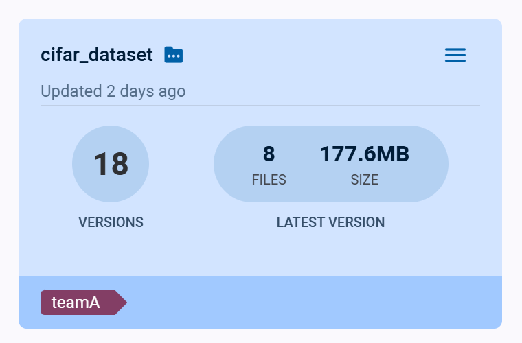Open the cifar_dataset title
The width and height of the screenshot is (522, 343).
pos(96,55)
